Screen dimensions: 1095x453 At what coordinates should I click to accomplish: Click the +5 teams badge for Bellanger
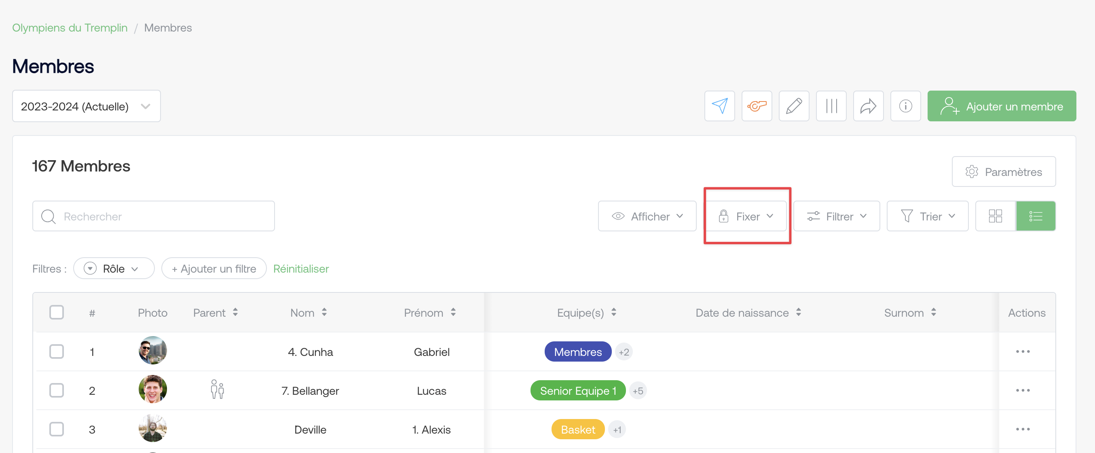pyautogui.click(x=637, y=390)
